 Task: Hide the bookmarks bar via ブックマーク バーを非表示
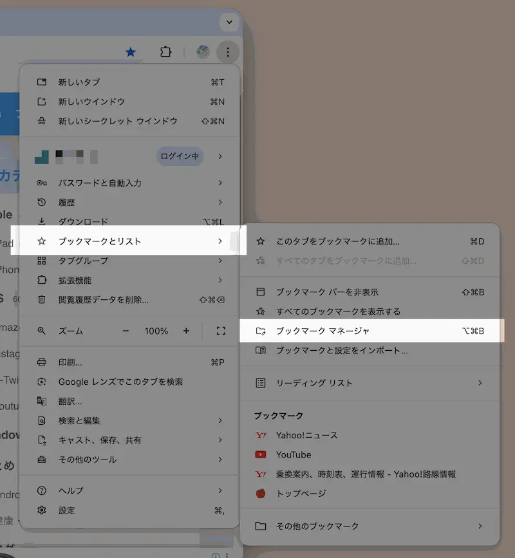pyautogui.click(x=367, y=292)
